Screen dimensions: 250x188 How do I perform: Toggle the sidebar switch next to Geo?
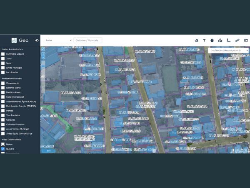pos(37,41)
